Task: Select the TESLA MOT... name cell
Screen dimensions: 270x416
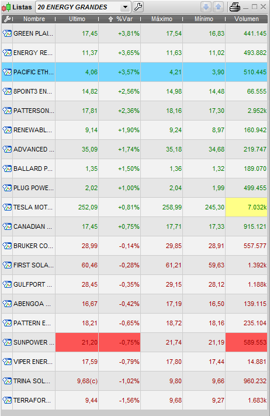Action: [34, 207]
